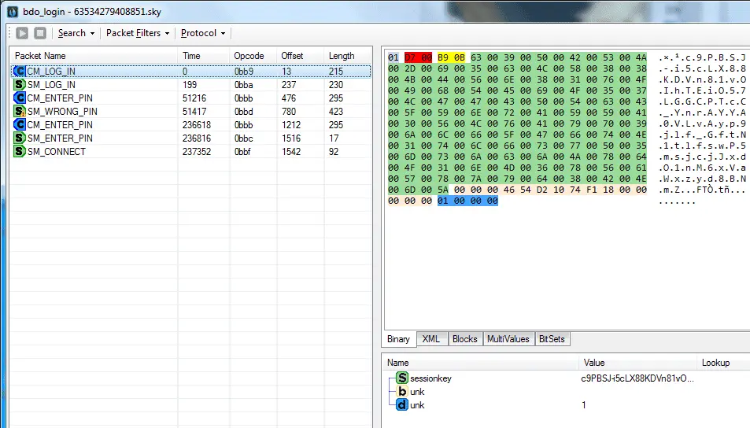Select the byte unk field icon

pos(402,391)
